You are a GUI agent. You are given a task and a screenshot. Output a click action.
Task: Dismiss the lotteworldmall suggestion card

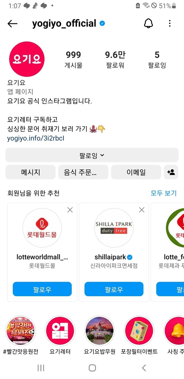tap(70, 210)
